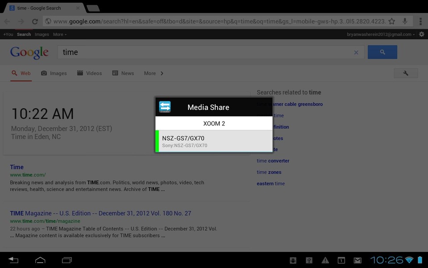Switch to the Images results tab

[x=54, y=73]
